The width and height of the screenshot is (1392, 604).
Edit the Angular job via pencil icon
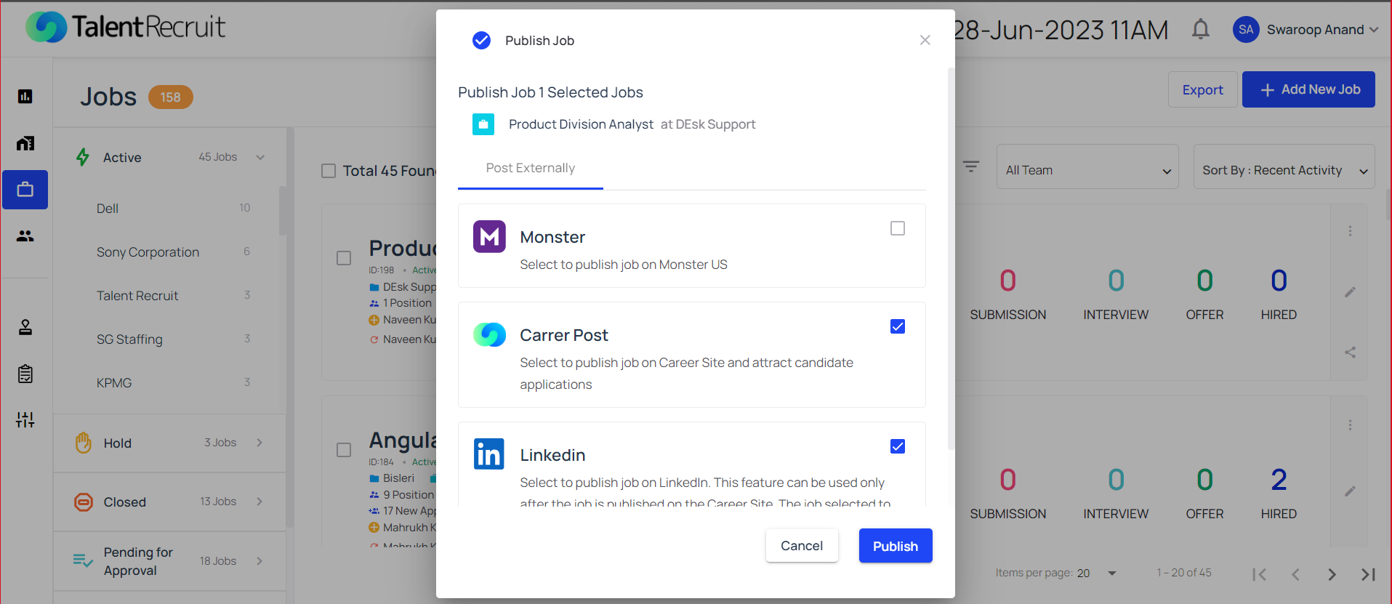(x=1350, y=491)
